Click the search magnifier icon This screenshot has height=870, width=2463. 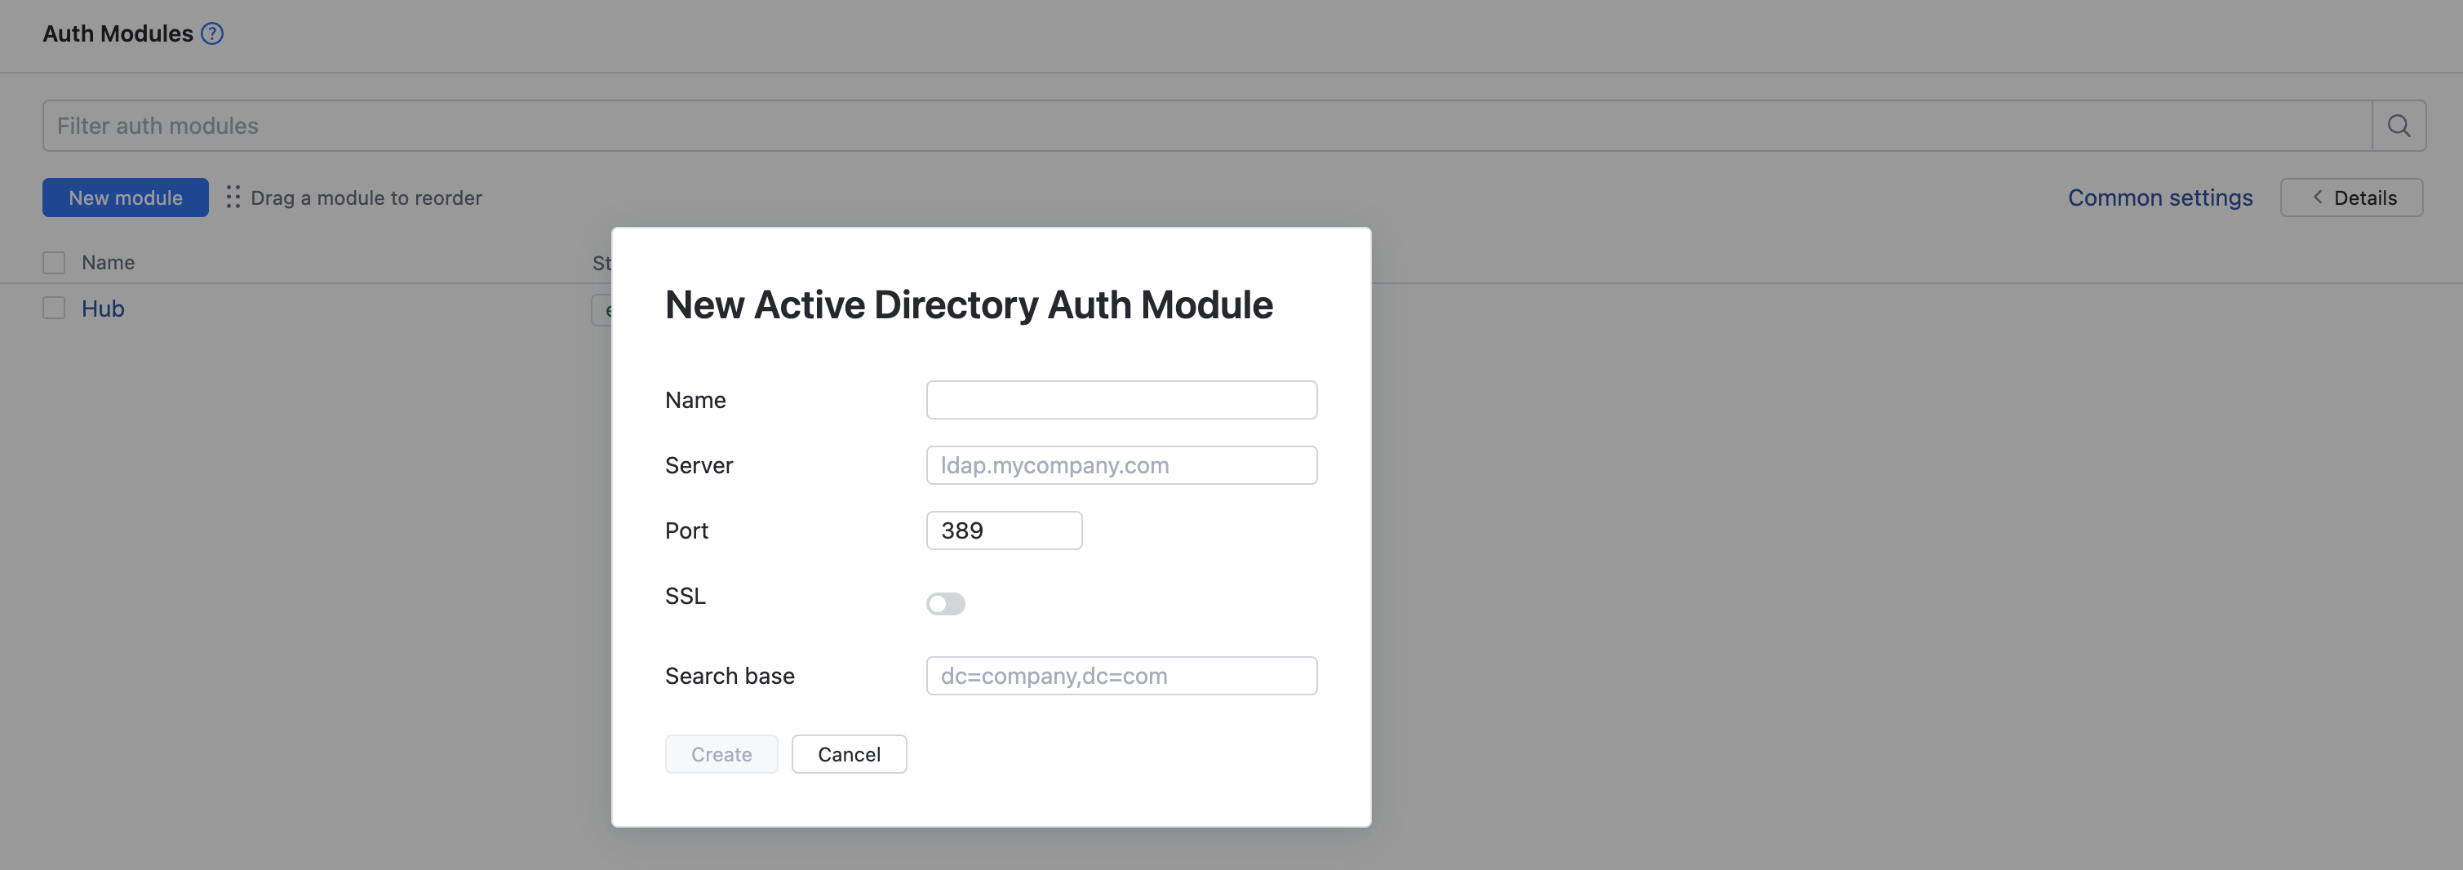coord(2399,125)
